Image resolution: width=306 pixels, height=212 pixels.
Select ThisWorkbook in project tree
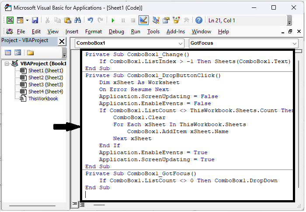click(x=43, y=99)
